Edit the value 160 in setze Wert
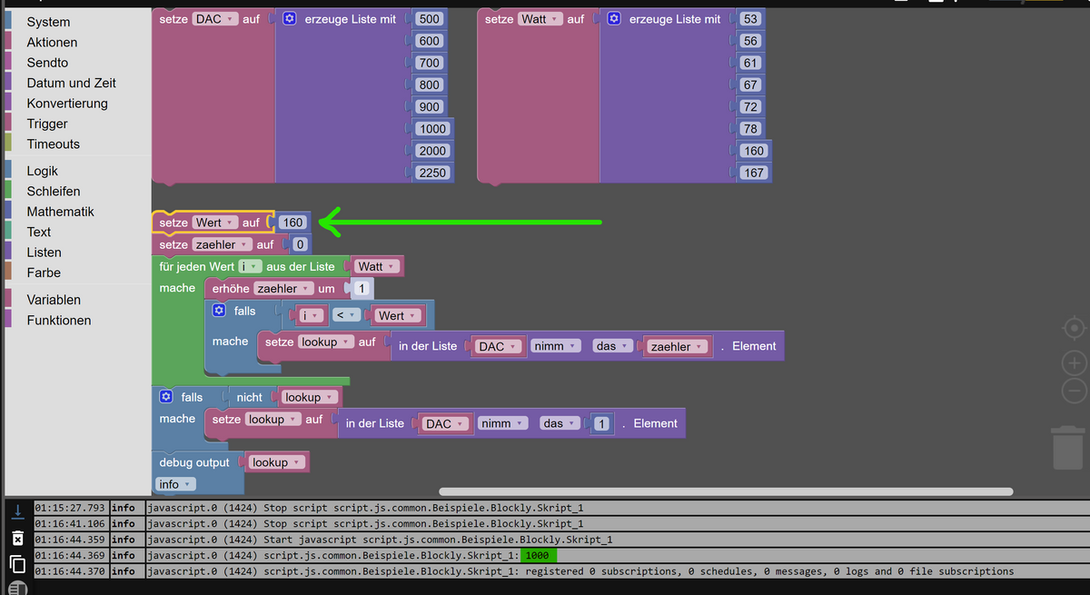Viewport: 1090px width, 595px height. point(292,223)
